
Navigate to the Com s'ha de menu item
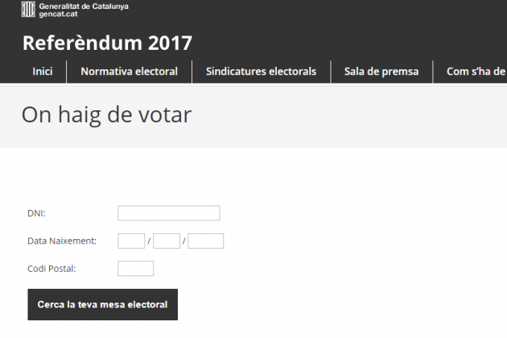click(x=476, y=72)
